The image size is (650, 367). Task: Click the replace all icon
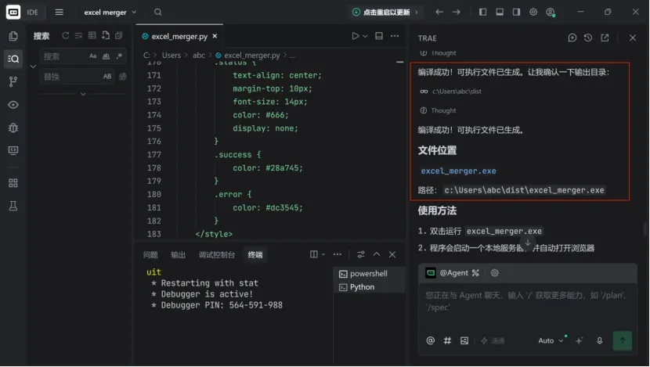123,76
